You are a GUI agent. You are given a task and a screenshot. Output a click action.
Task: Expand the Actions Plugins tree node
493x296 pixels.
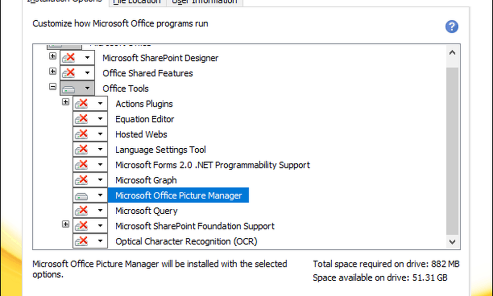pyautogui.click(x=66, y=102)
